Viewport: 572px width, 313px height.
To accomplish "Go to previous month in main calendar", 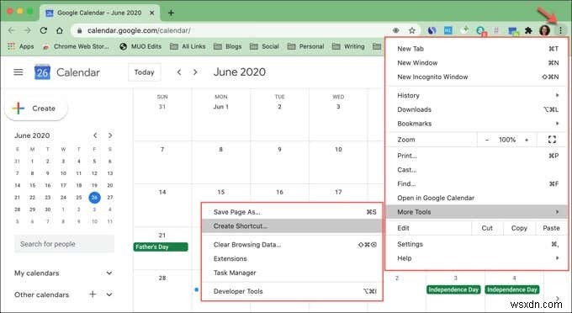I will tap(179, 72).
